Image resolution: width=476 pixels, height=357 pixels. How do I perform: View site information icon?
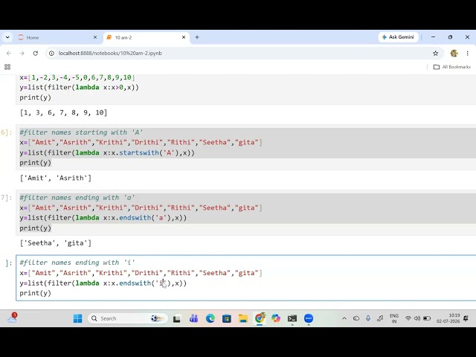[x=51, y=54]
